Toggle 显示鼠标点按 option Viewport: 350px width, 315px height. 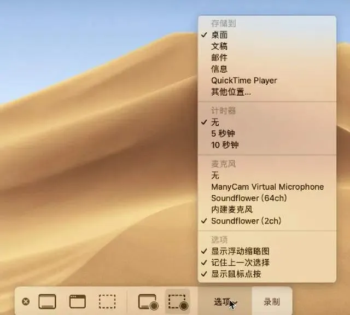tap(267, 274)
